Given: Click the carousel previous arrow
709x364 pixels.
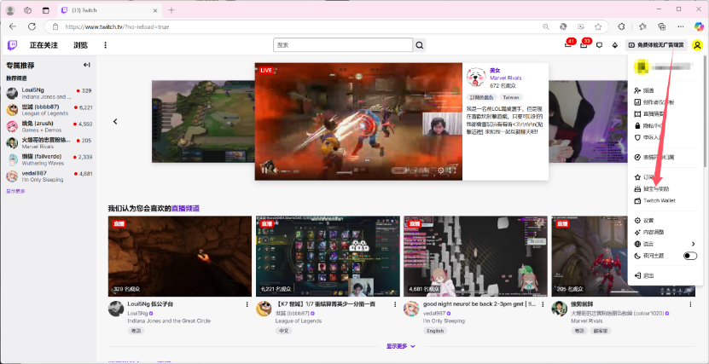Looking at the screenshot, I should pyautogui.click(x=115, y=122).
